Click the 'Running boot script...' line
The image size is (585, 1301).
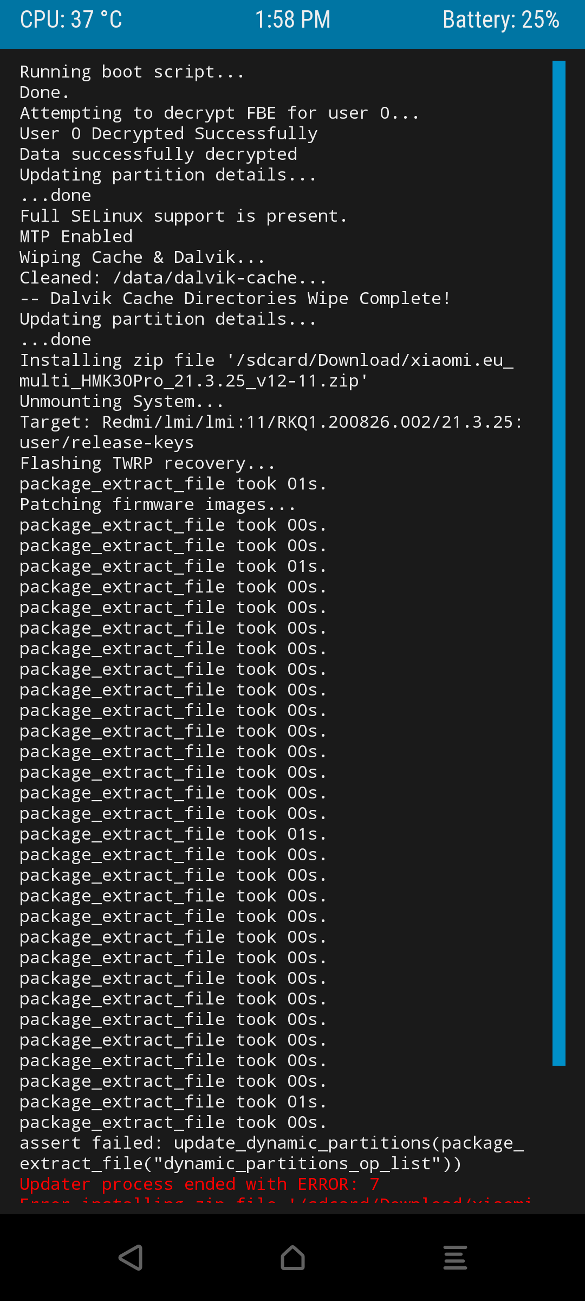(132, 72)
